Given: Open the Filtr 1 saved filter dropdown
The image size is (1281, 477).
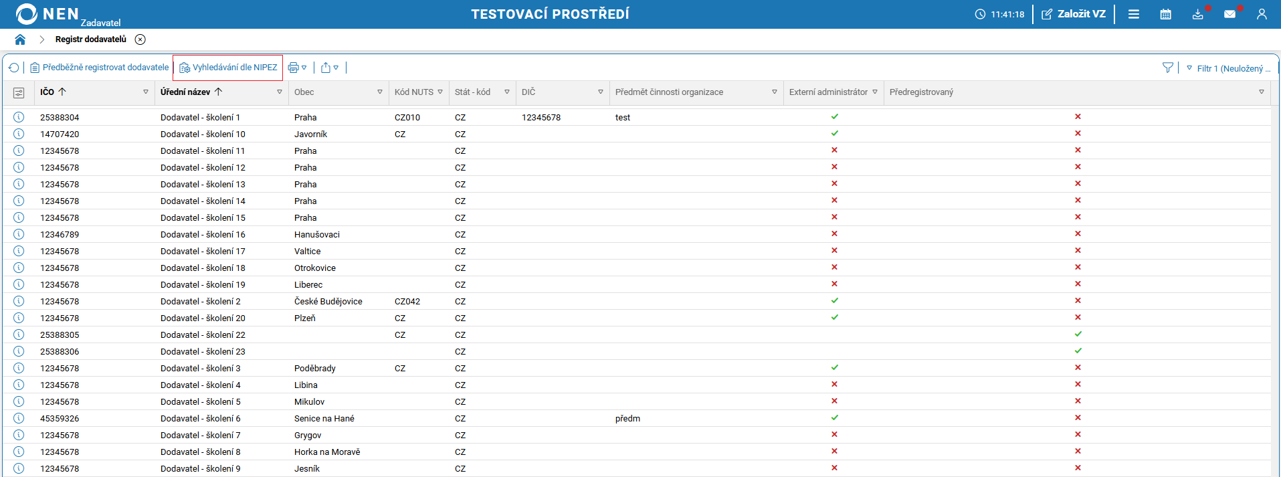Looking at the screenshot, I should 1228,68.
